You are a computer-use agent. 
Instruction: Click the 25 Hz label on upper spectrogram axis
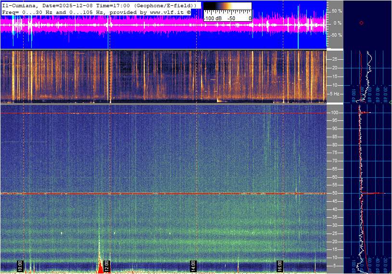pyautogui.click(x=334, y=59)
